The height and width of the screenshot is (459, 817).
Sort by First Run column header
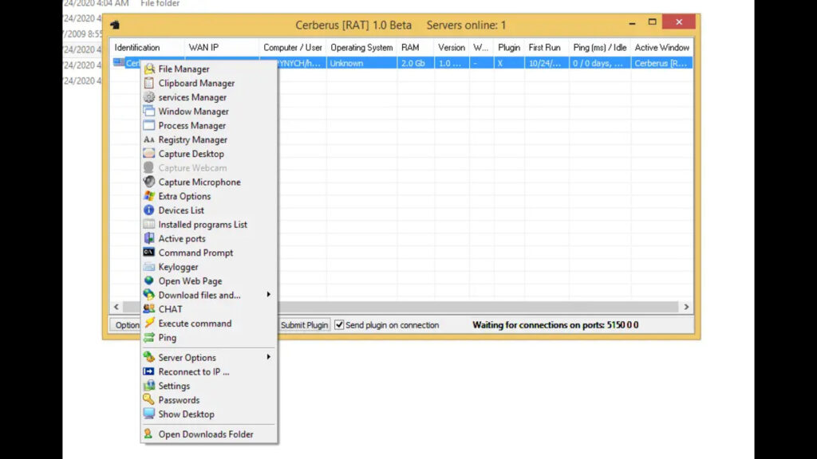click(x=547, y=47)
